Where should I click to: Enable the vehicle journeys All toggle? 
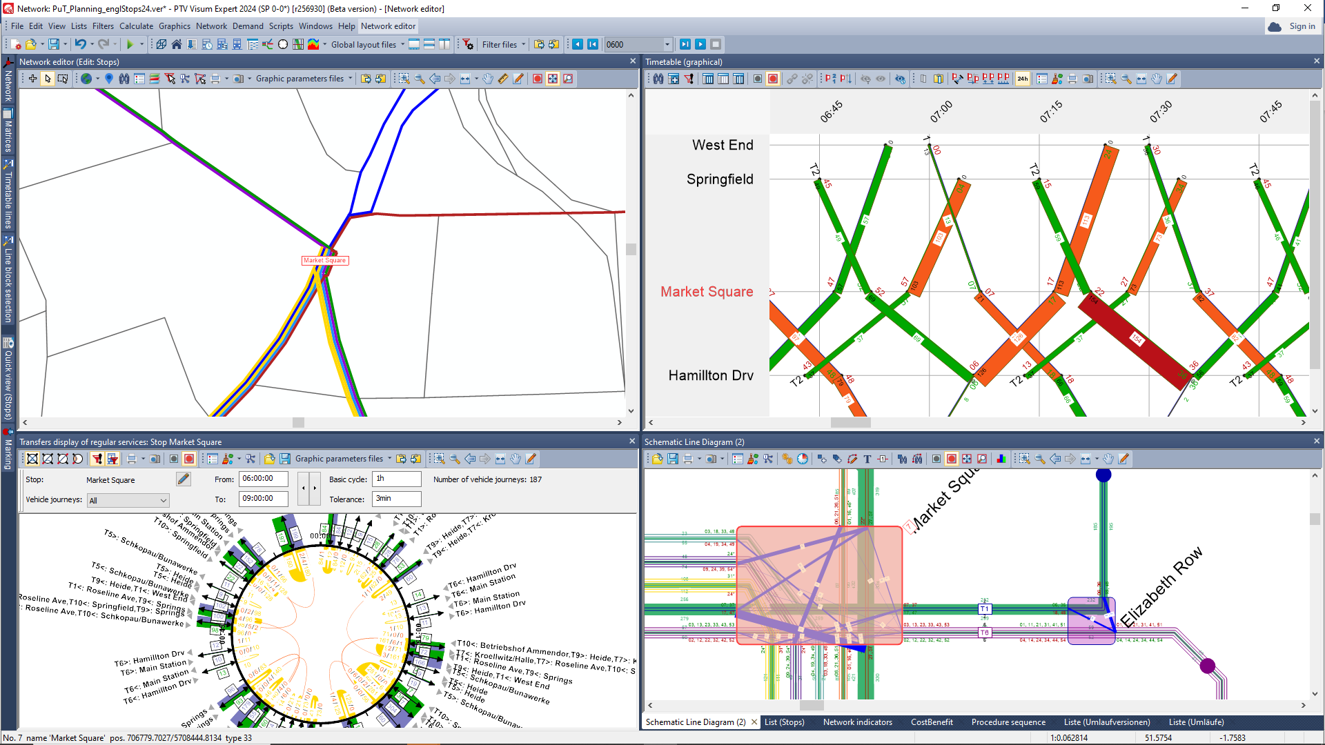coord(126,499)
